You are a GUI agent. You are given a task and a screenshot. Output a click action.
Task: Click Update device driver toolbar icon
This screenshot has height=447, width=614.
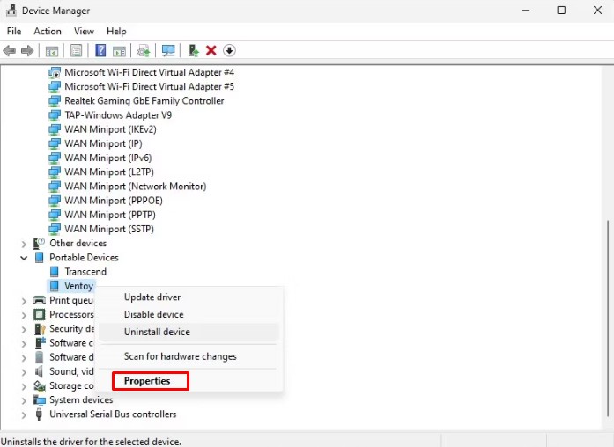[144, 51]
